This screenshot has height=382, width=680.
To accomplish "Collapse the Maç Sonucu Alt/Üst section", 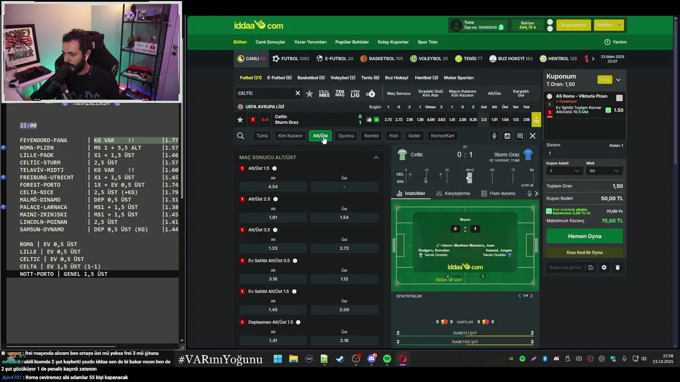I will 376,158.
